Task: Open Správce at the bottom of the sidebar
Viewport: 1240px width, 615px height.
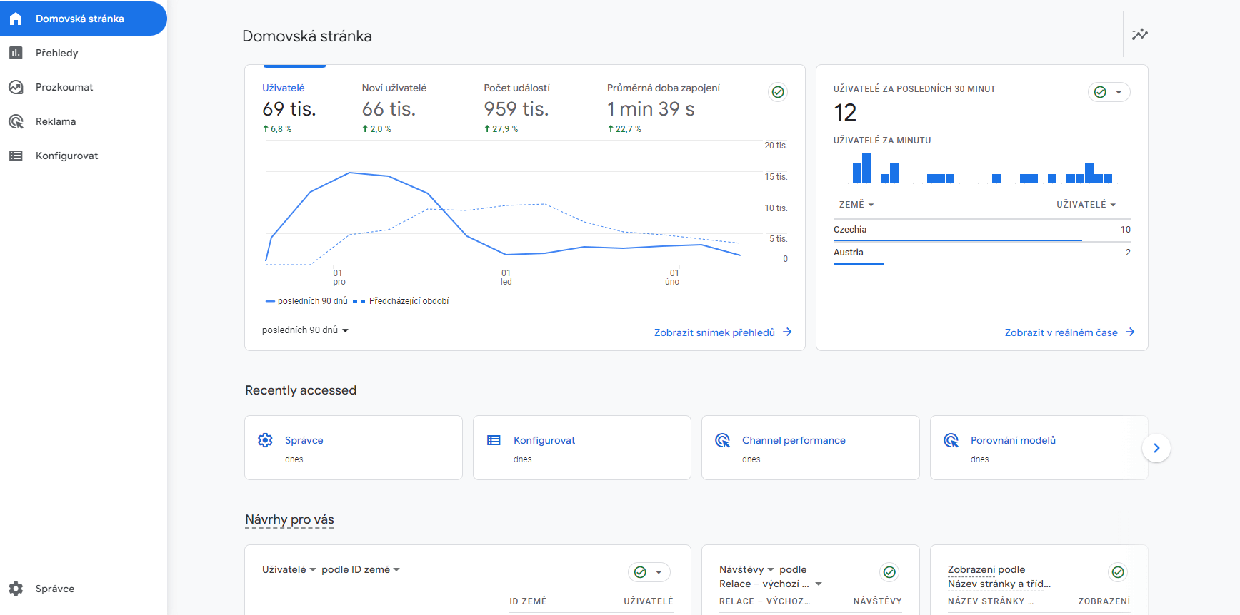Action: click(x=84, y=589)
